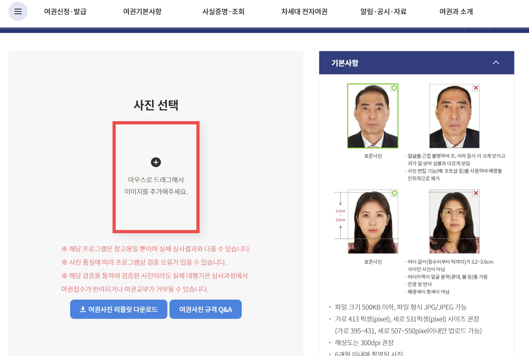Open the 여권신청·발급 menu

click(x=65, y=12)
